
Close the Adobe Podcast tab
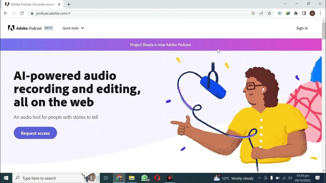click(x=59, y=4)
